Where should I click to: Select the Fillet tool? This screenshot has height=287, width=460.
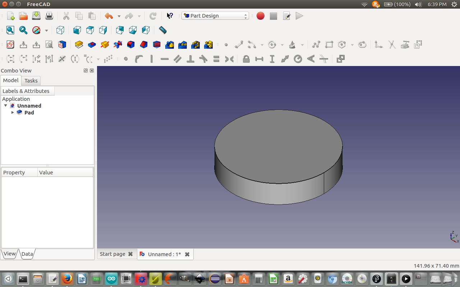131,44
